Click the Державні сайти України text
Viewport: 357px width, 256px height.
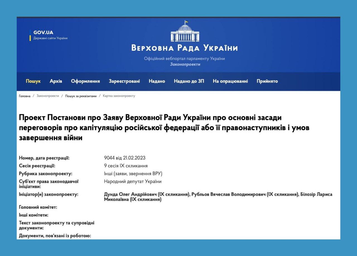pyautogui.click(x=50, y=38)
